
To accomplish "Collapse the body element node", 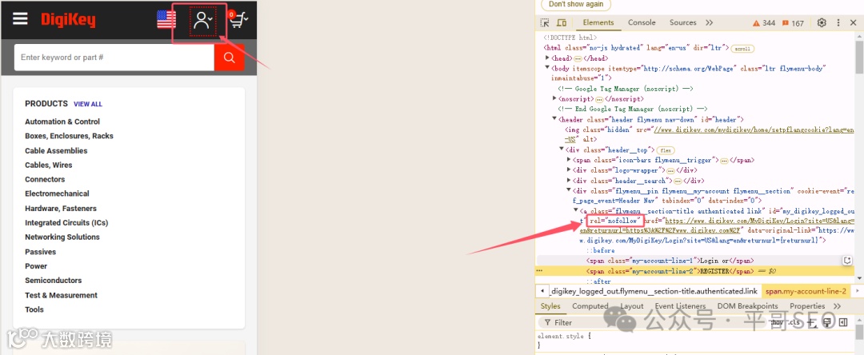I will [547, 68].
